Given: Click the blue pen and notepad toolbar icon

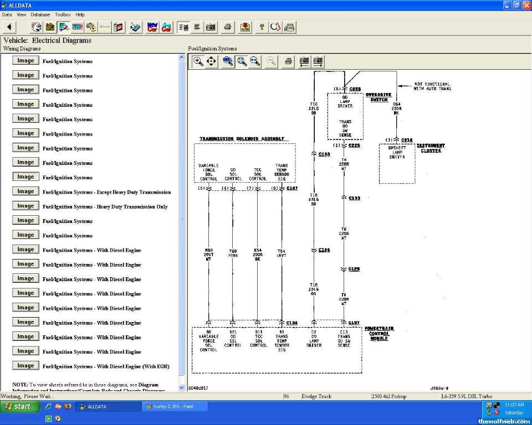Looking at the screenshot, I should tap(136, 27).
